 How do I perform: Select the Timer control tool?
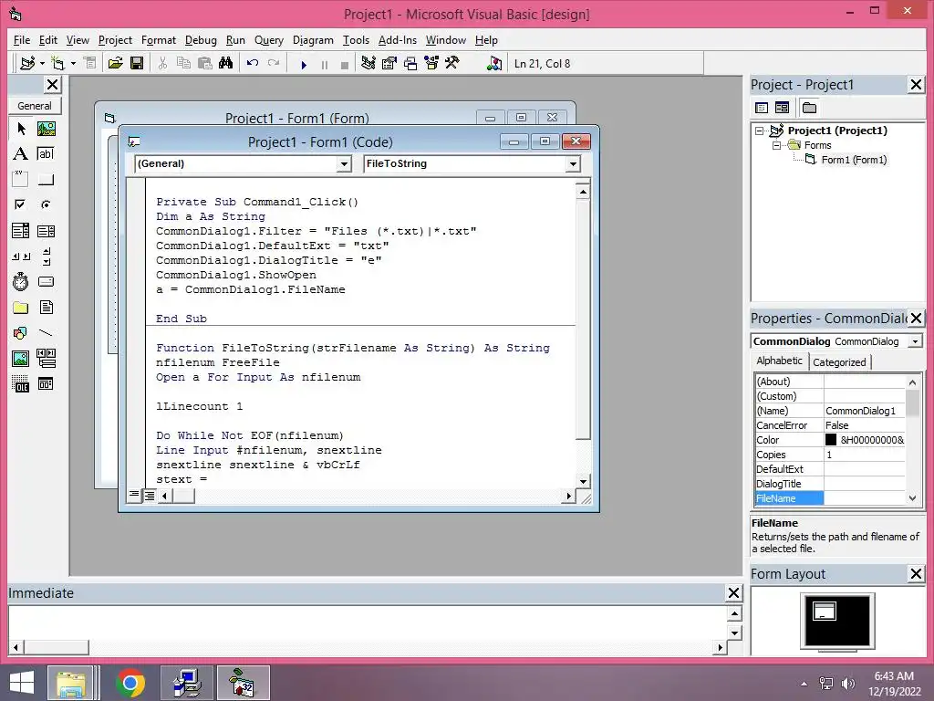pos(21,281)
